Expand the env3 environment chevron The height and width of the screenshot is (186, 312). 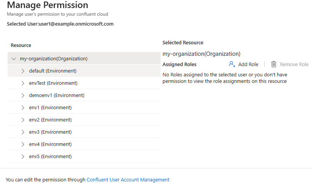tap(23, 132)
